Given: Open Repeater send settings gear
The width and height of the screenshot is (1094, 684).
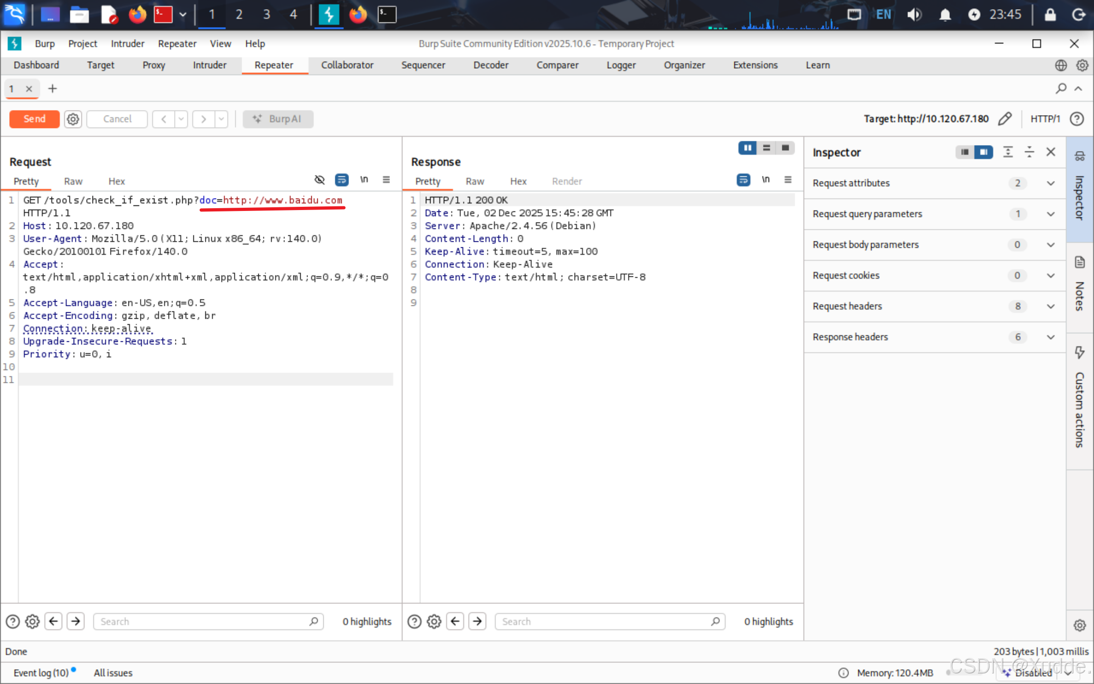Looking at the screenshot, I should pyautogui.click(x=73, y=119).
